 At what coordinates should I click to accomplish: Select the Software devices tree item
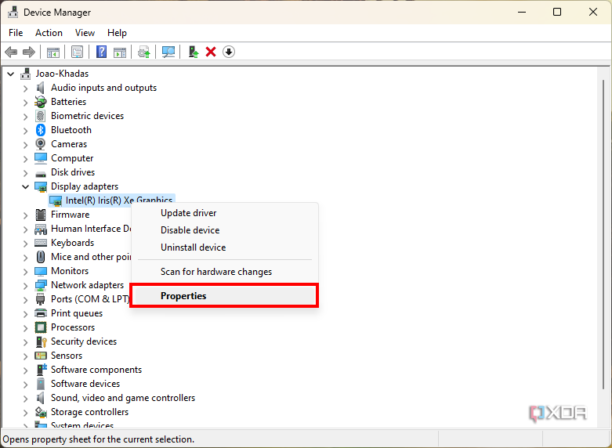click(85, 384)
